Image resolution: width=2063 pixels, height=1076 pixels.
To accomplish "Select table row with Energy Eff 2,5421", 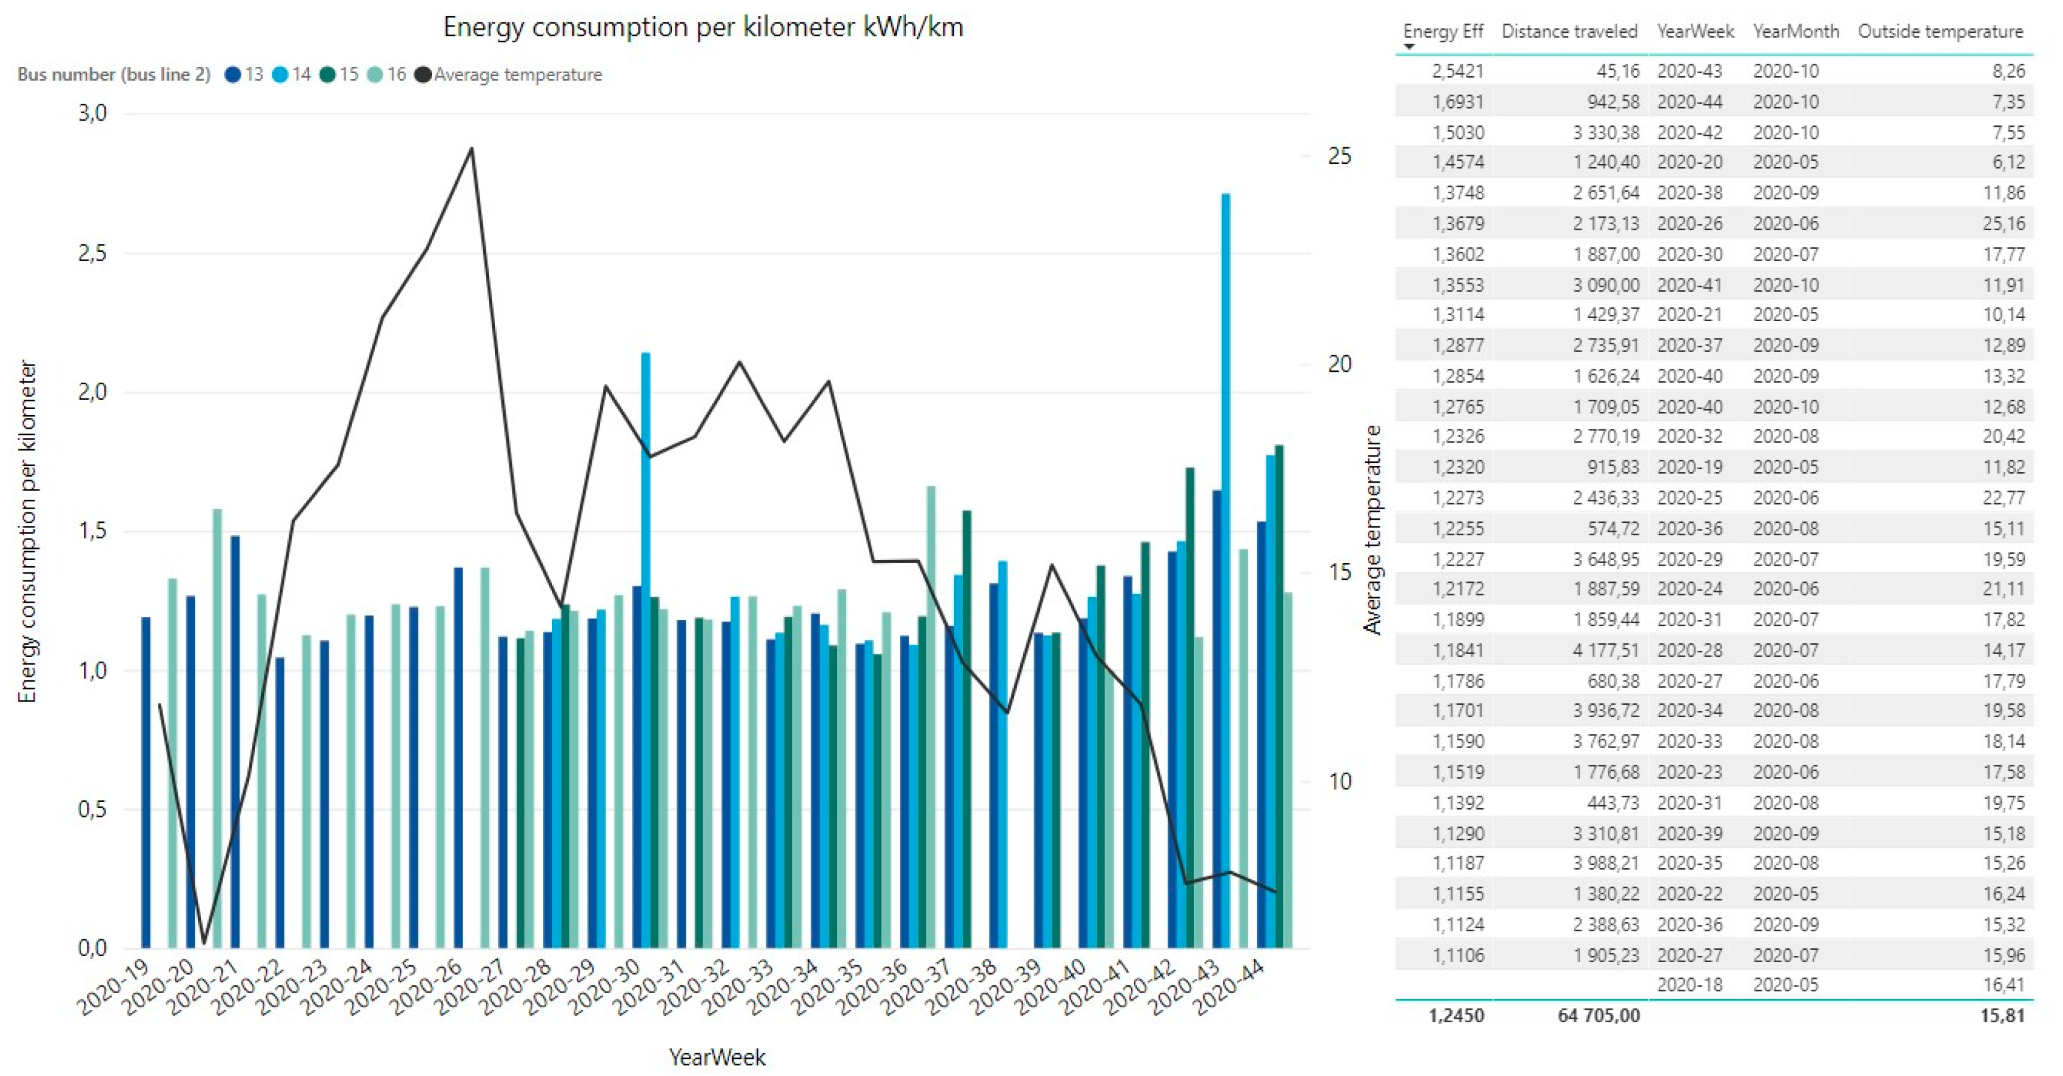I will click(1458, 71).
